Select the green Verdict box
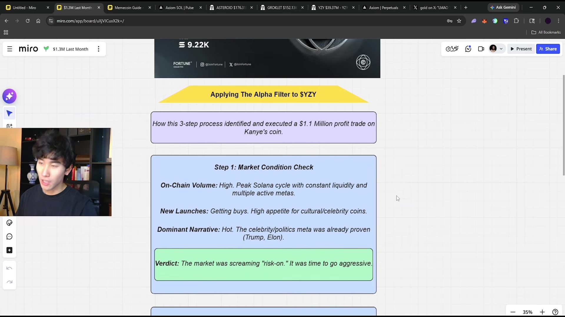 263,264
